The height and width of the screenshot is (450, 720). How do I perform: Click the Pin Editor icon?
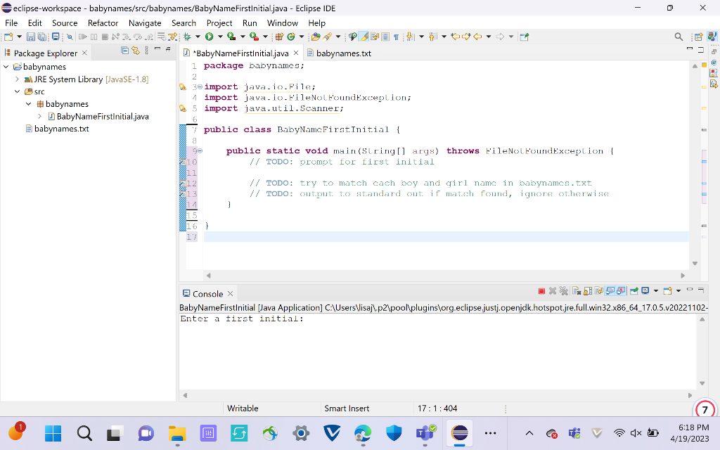525,37
